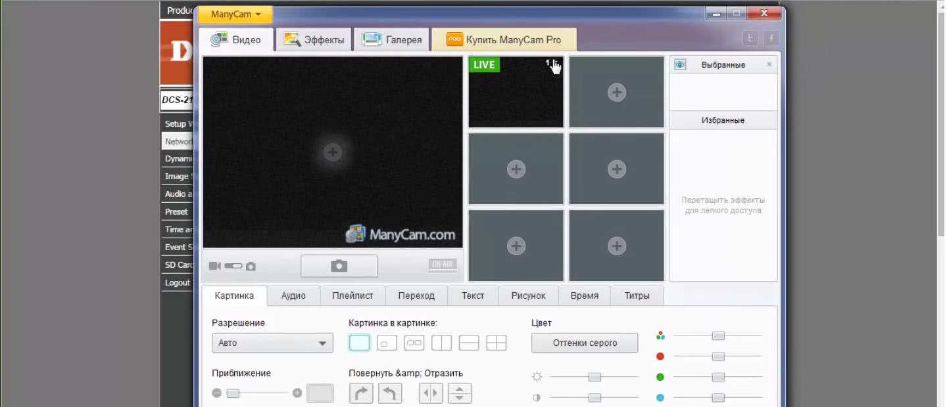This screenshot has height=407, width=947.
Task: Flip video horizontally
Action: coord(431,393)
